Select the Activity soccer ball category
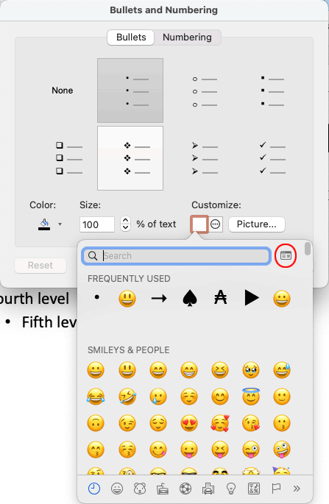The width and height of the screenshot is (329, 504). tap(185, 489)
